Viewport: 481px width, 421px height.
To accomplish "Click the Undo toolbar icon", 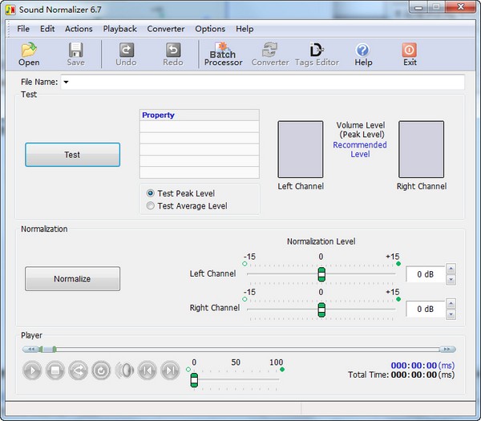I will pos(126,54).
